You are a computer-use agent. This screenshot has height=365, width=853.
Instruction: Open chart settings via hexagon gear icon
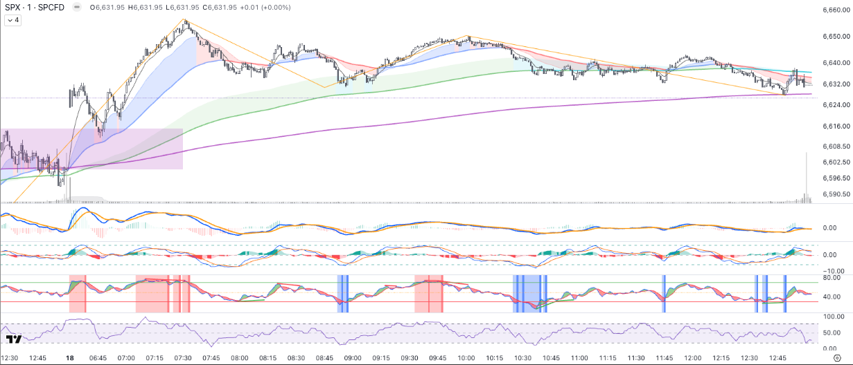[x=836, y=359]
